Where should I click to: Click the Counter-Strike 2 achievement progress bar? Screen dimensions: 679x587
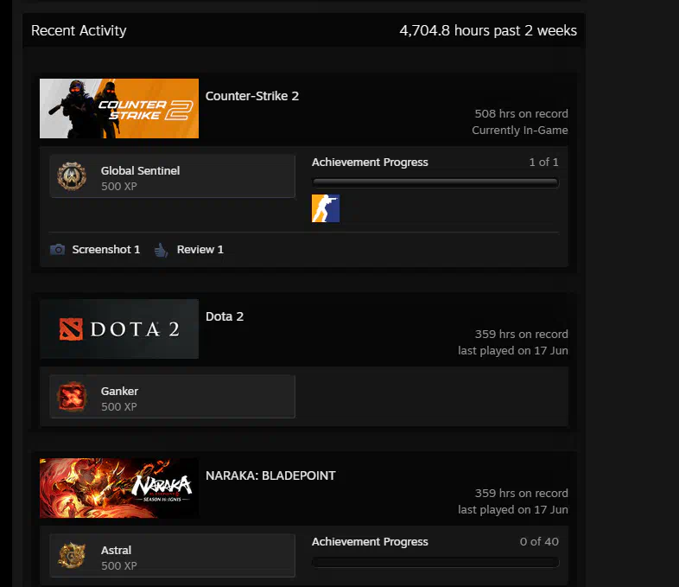click(x=435, y=182)
